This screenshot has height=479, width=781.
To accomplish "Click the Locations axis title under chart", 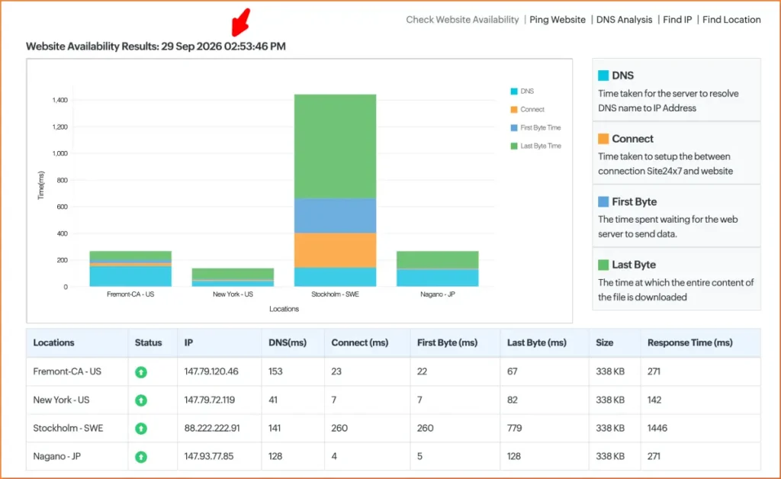I will click(x=284, y=309).
